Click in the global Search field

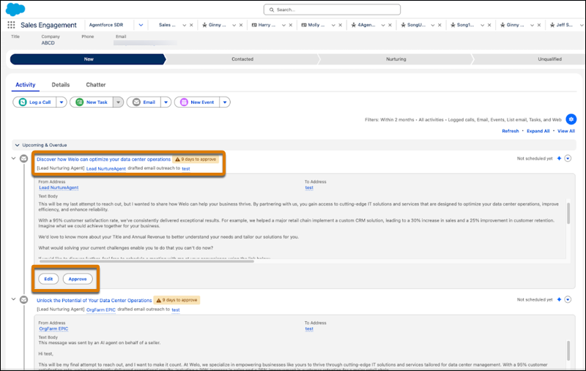coord(332,10)
